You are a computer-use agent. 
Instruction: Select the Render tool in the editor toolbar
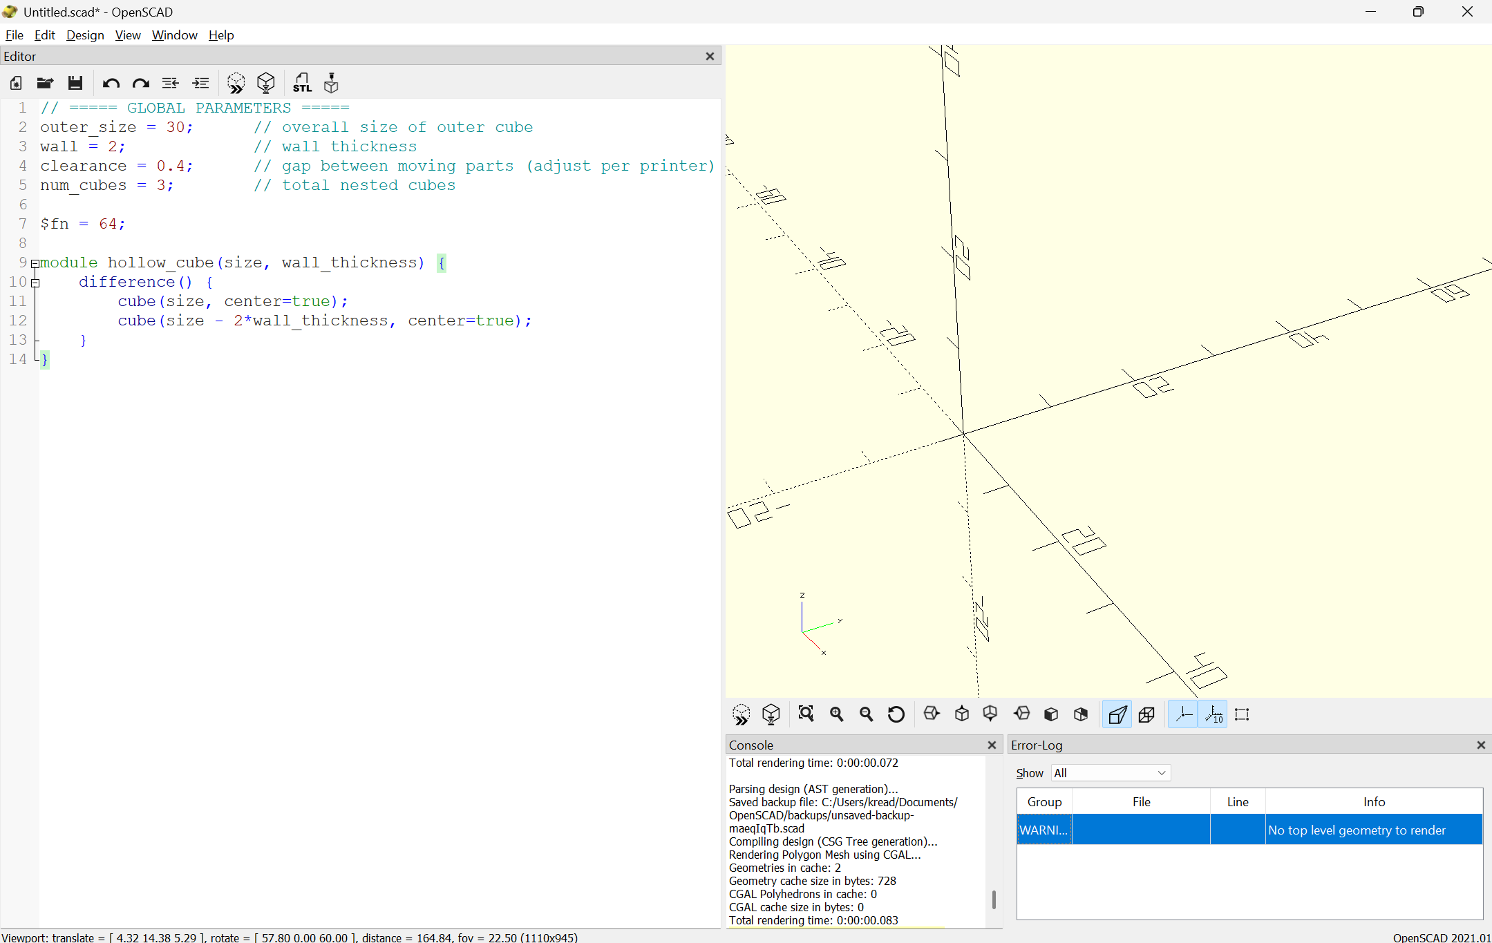point(266,83)
